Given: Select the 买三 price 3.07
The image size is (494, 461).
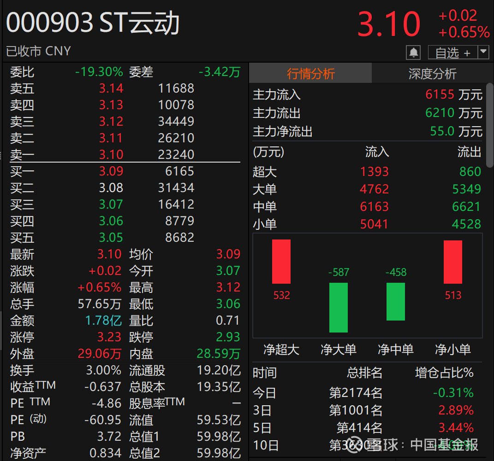Looking at the screenshot, I should (111, 204).
